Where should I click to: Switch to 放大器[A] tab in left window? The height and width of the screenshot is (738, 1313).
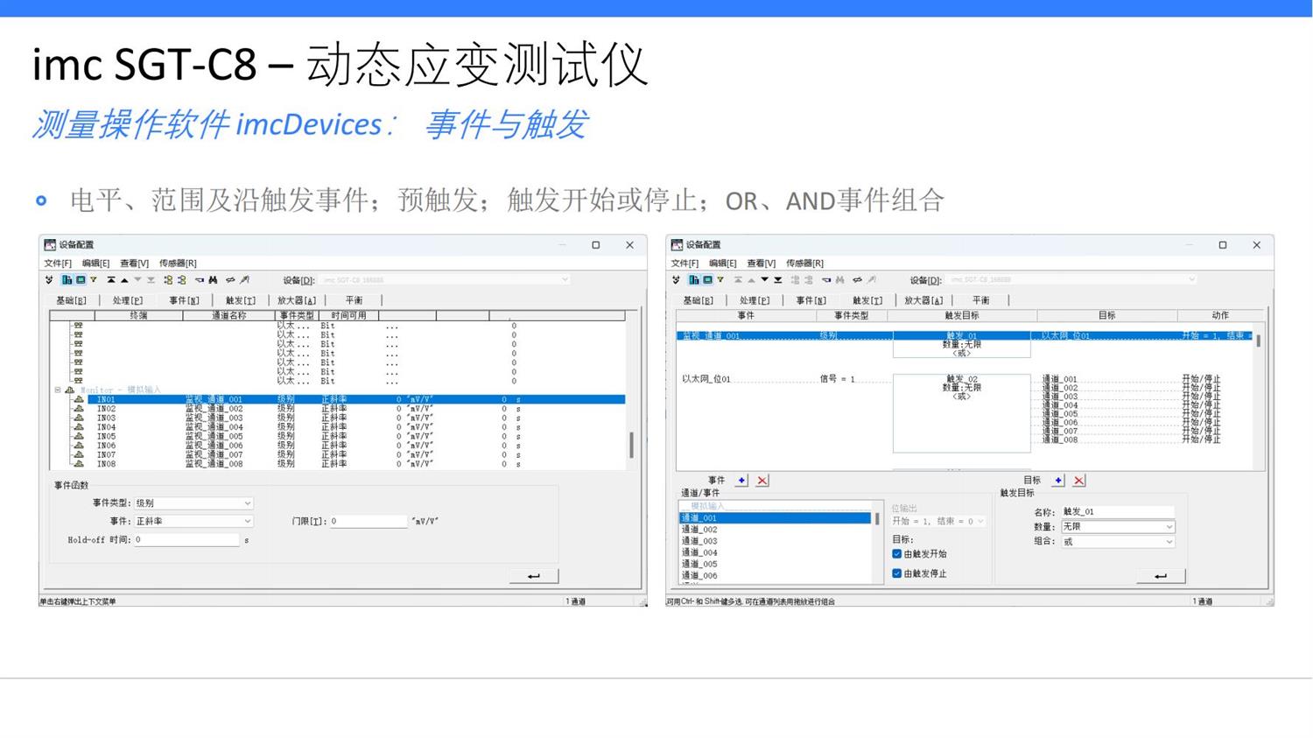click(x=297, y=300)
